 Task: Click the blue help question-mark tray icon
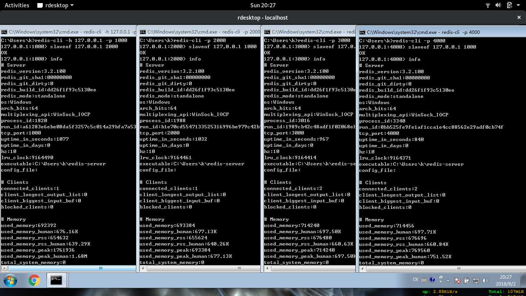(x=432, y=279)
